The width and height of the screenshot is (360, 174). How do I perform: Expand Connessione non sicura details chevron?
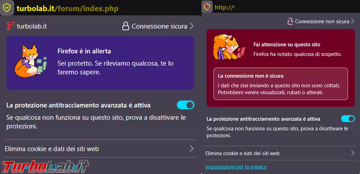(352, 21)
